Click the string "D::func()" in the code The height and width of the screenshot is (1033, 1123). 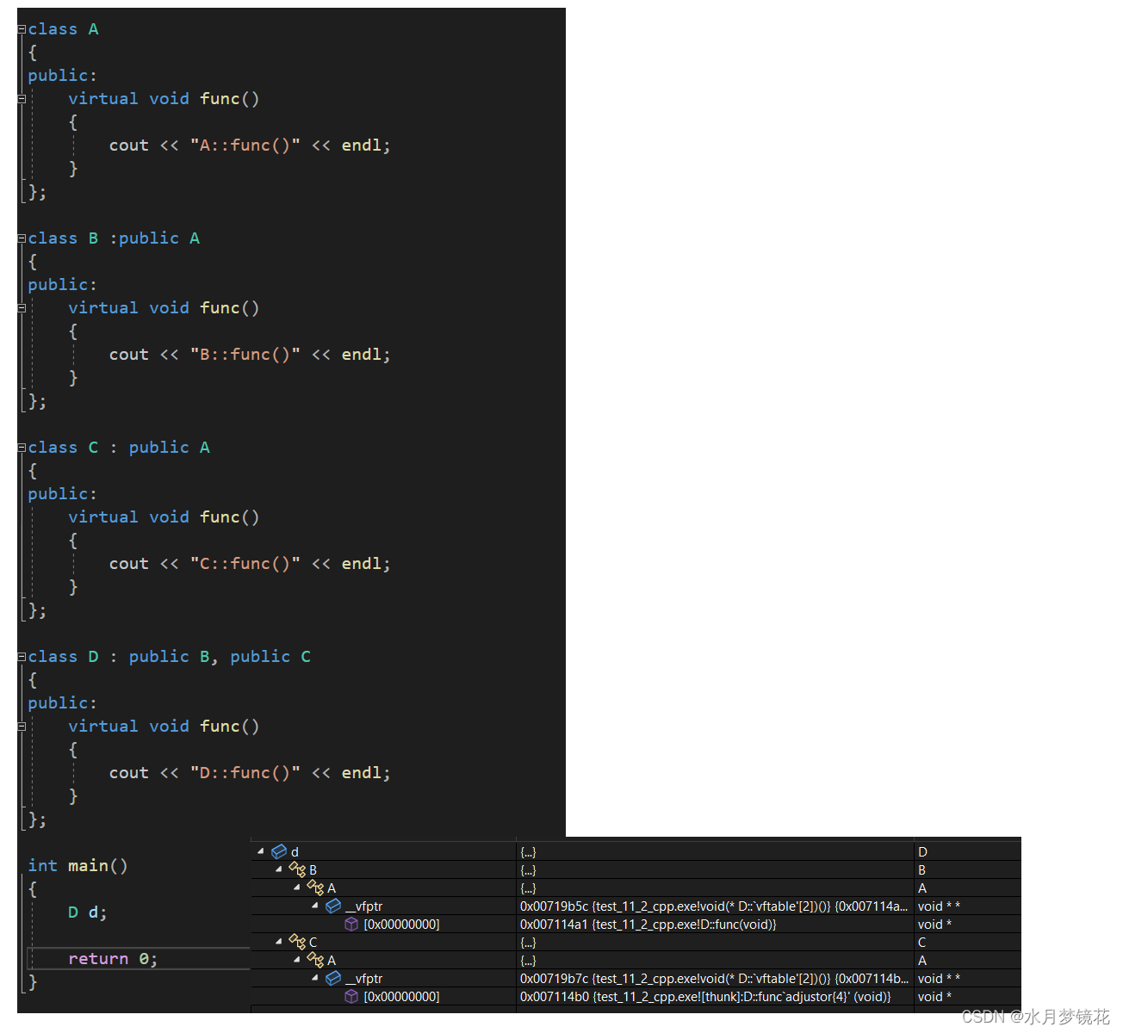245,773
